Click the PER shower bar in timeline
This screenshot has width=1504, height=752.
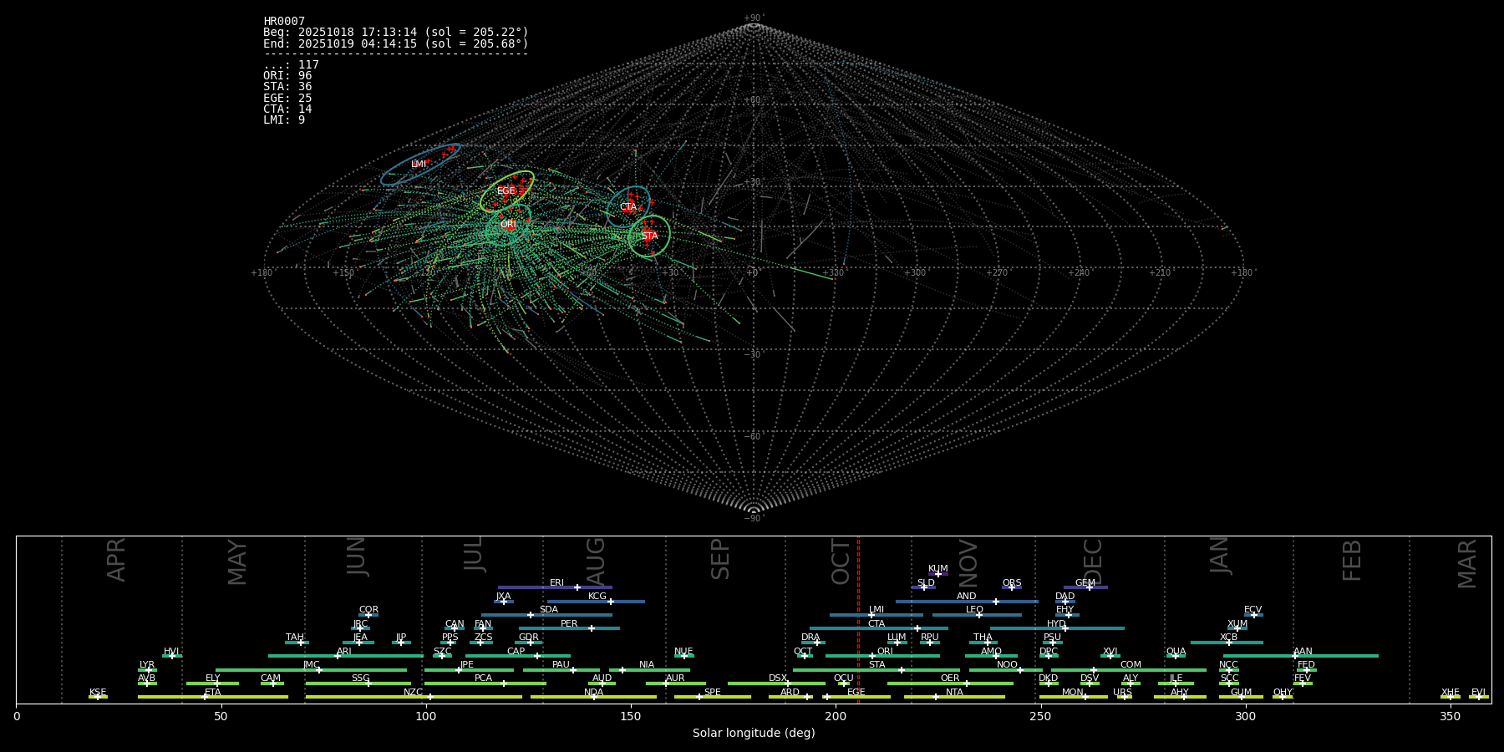[569, 628]
